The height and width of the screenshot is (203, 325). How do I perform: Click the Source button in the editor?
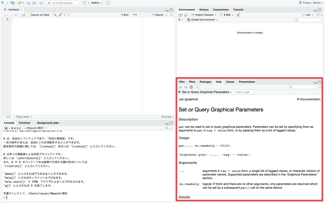click(x=157, y=15)
